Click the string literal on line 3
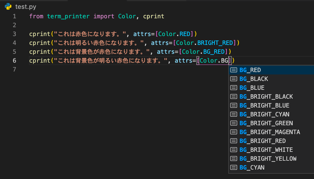314x179 pixels. pyautogui.click(x=89, y=34)
